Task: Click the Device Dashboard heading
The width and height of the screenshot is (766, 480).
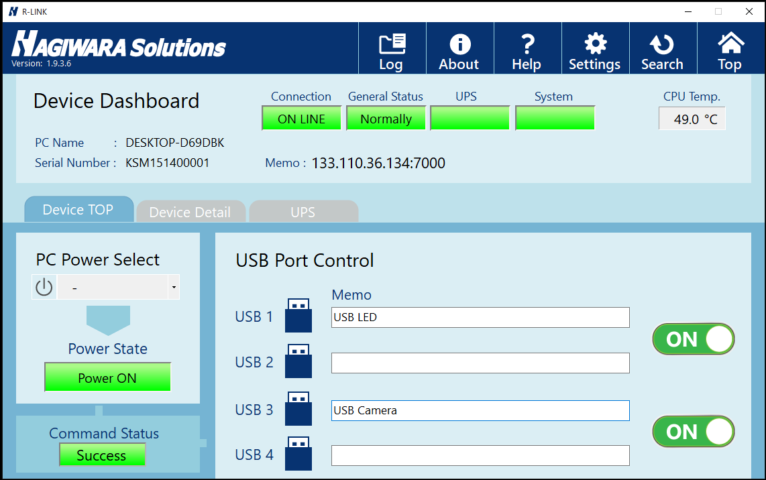Action: [x=116, y=101]
